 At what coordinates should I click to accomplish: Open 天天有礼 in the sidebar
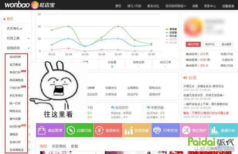[13, 28]
